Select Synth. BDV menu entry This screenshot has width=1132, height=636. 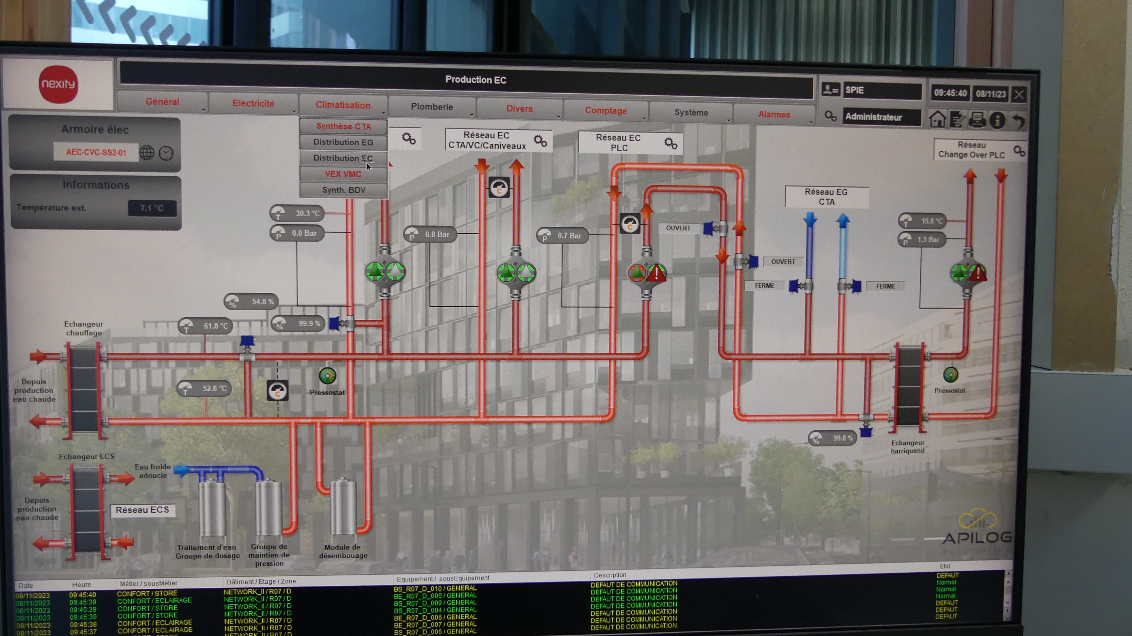(x=344, y=190)
